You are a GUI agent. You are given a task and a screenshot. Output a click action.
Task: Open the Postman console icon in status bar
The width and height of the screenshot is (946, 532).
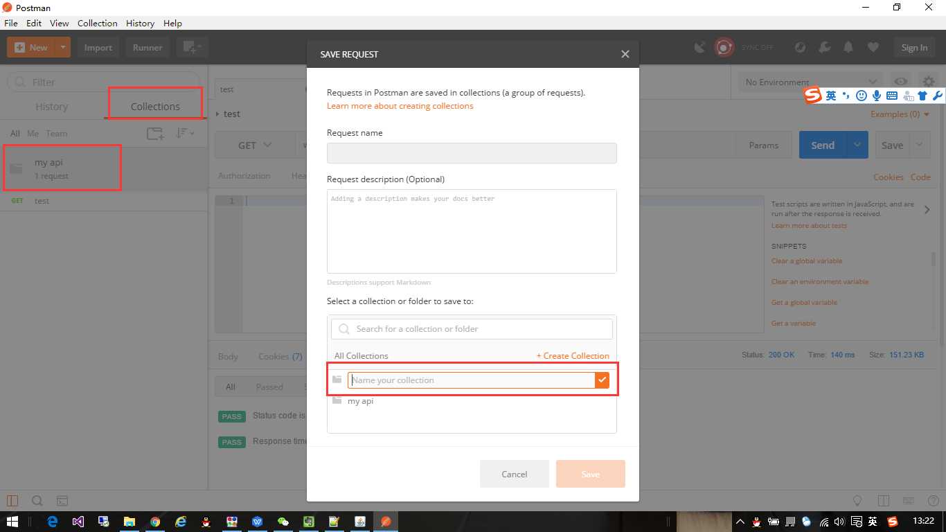pyautogui.click(x=62, y=501)
